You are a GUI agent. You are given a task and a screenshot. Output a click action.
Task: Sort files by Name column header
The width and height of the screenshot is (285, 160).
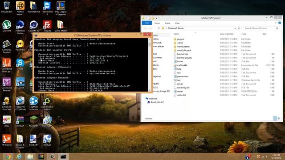coord(176,34)
